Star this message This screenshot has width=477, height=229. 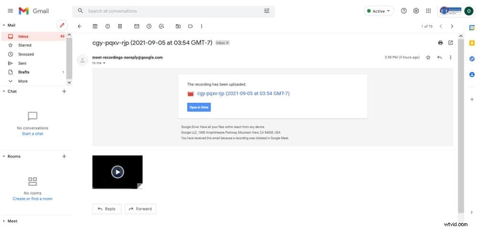coord(428,57)
